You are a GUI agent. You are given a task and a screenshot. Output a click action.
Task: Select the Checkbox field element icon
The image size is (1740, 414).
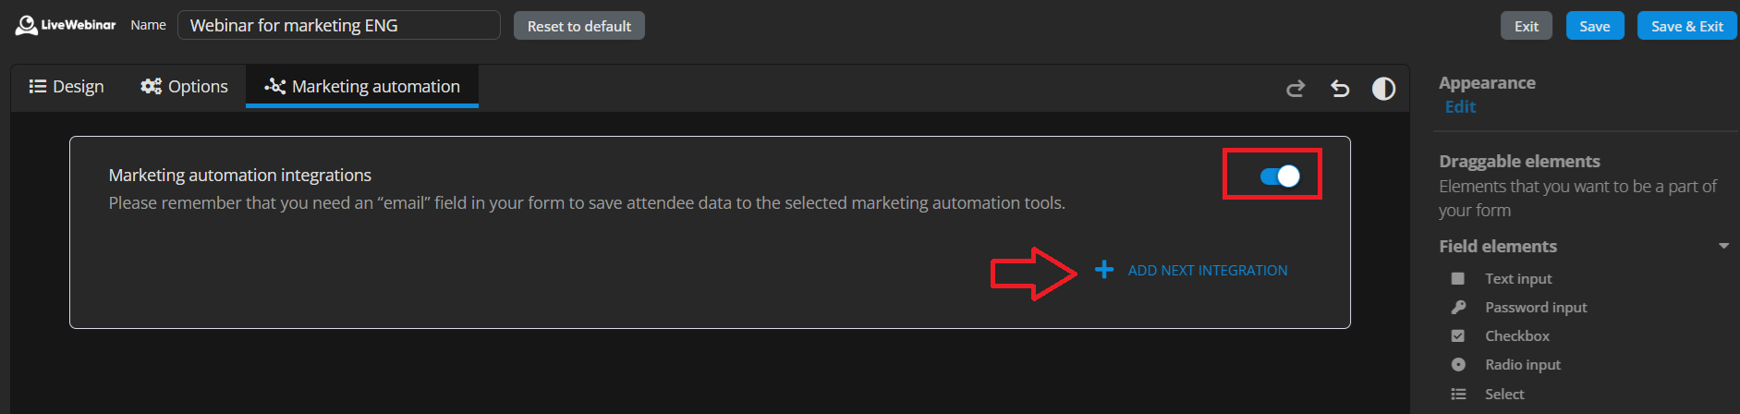(x=1458, y=336)
